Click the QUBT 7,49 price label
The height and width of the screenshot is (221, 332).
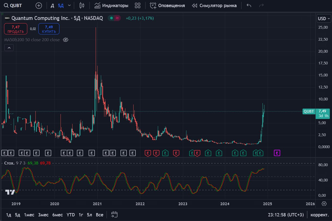(x=316, y=114)
